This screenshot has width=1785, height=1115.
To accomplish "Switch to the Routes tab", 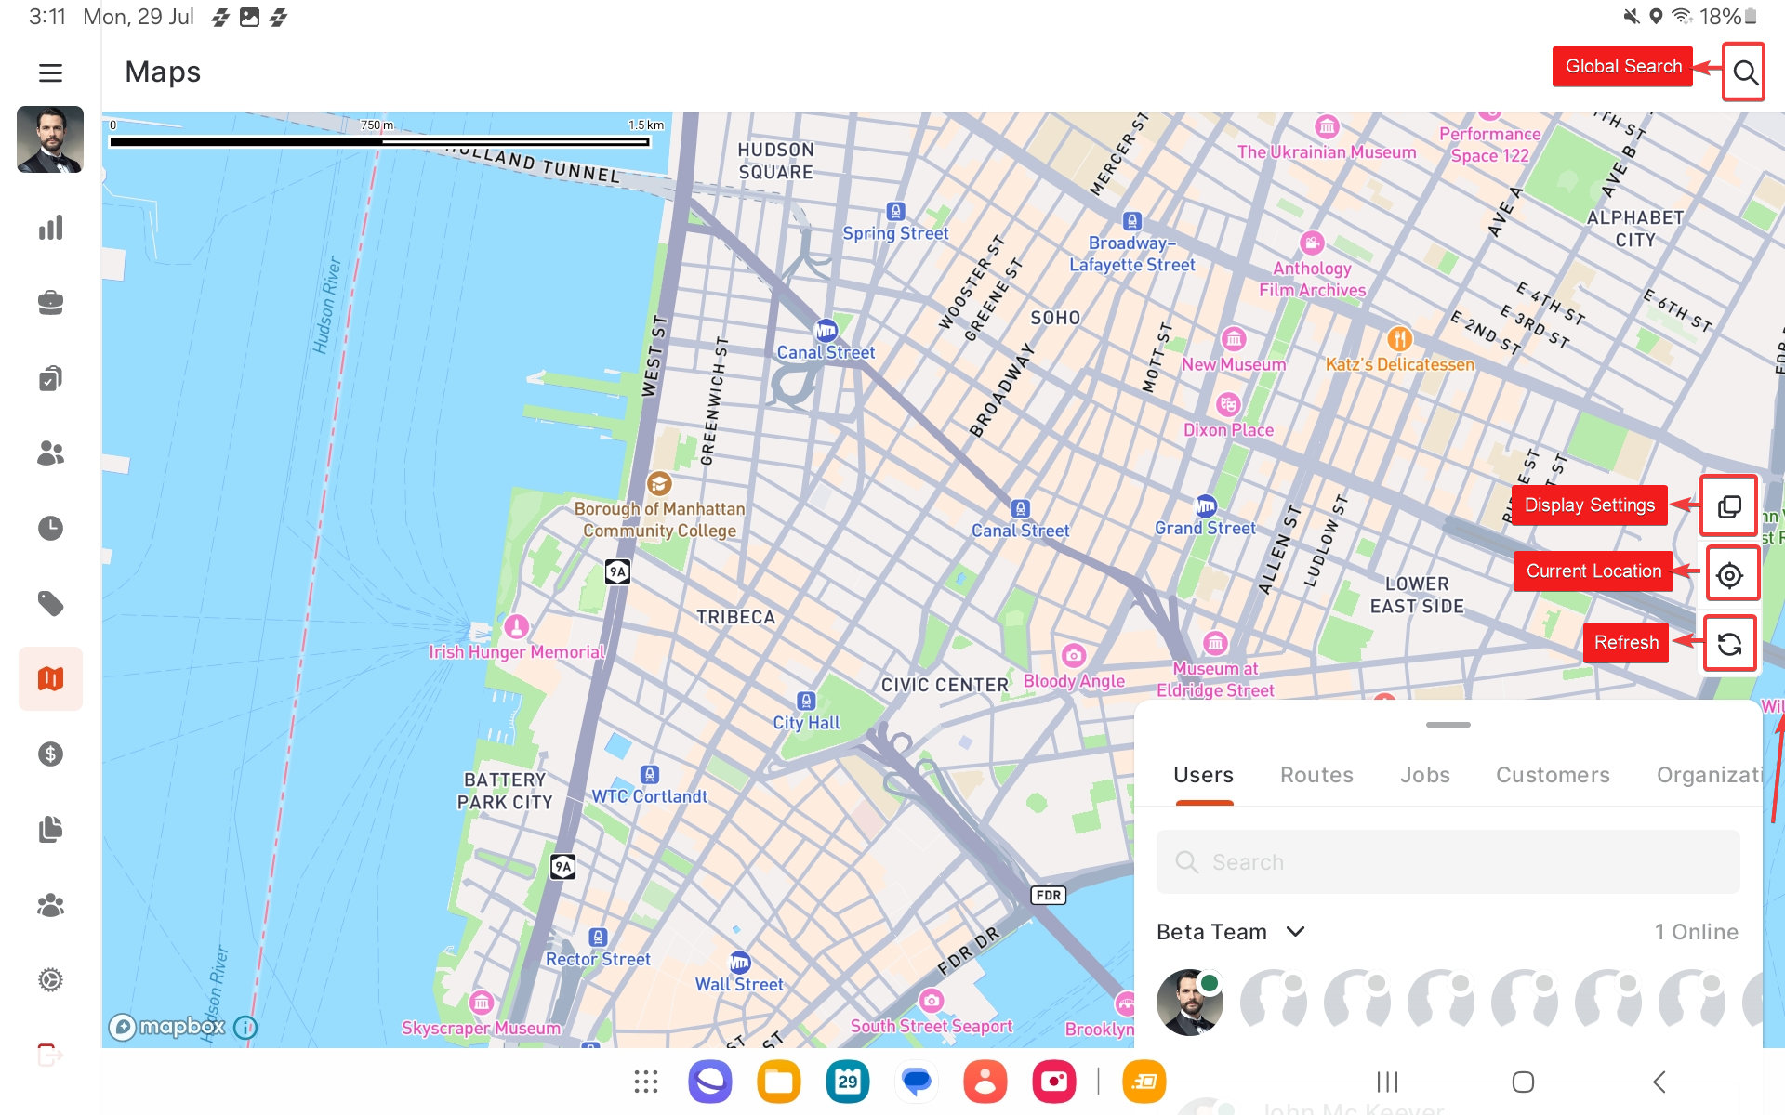I will tap(1316, 775).
